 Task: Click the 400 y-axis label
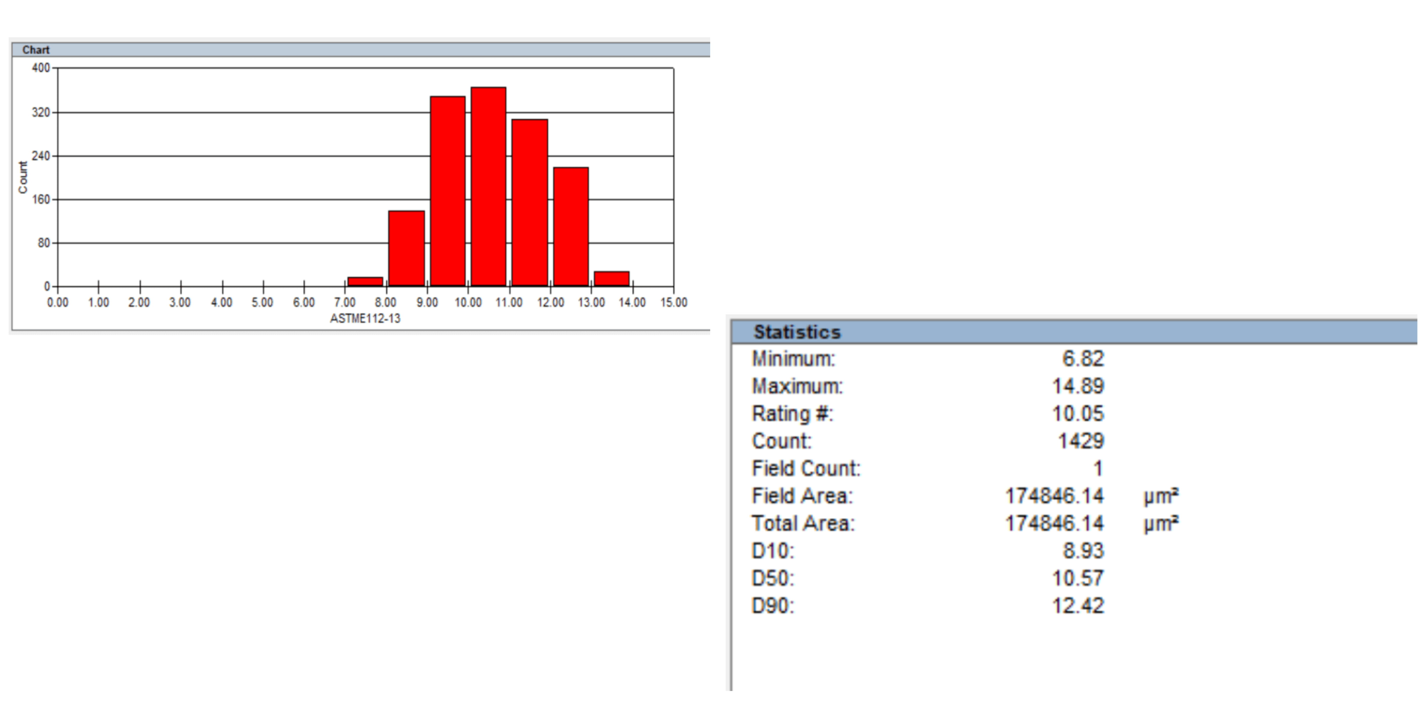(x=41, y=68)
